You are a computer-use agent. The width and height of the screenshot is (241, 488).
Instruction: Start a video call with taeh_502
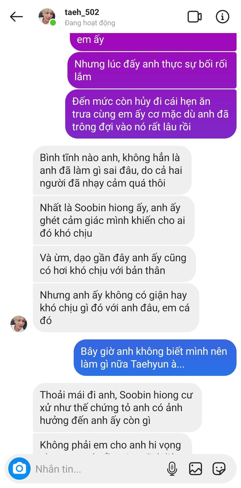[x=195, y=17]
